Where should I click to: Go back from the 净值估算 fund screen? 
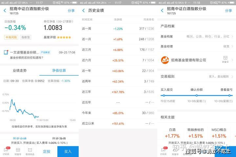pyautogui.click(x=5, y=10)
